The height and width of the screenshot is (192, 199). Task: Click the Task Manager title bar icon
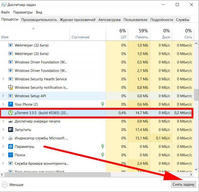pos(4,5)
